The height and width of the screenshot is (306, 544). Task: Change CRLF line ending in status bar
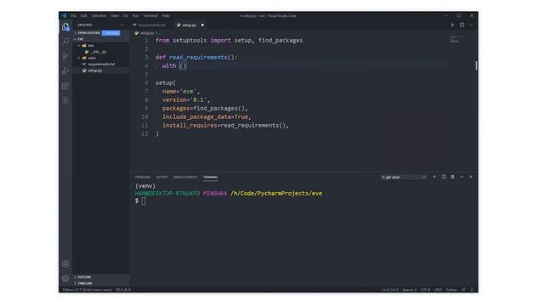(439, 290)
